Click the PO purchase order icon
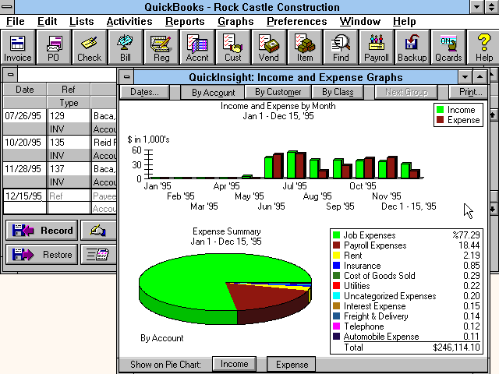This screenshot has height=374, width=499. pos(54,48)
